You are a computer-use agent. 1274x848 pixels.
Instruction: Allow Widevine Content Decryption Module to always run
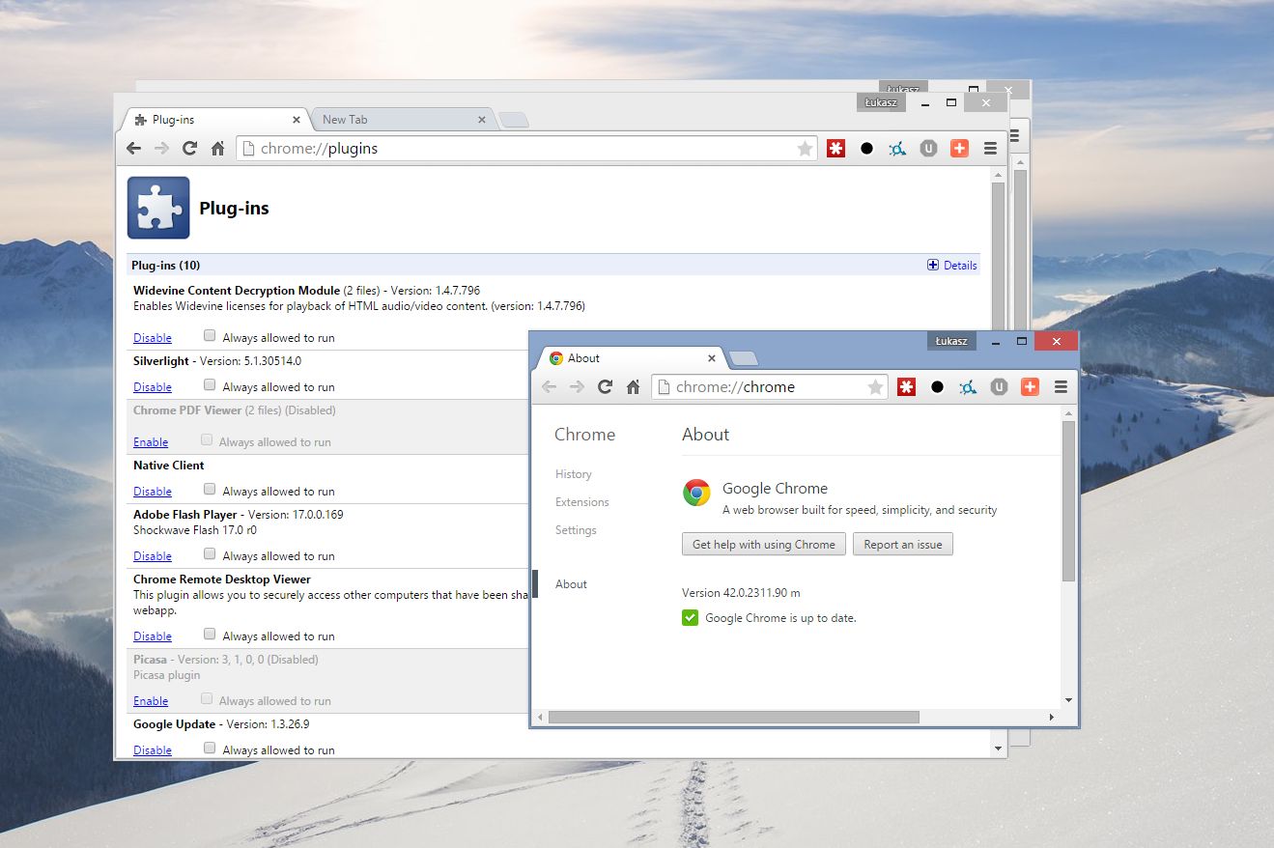coord(210,336)
